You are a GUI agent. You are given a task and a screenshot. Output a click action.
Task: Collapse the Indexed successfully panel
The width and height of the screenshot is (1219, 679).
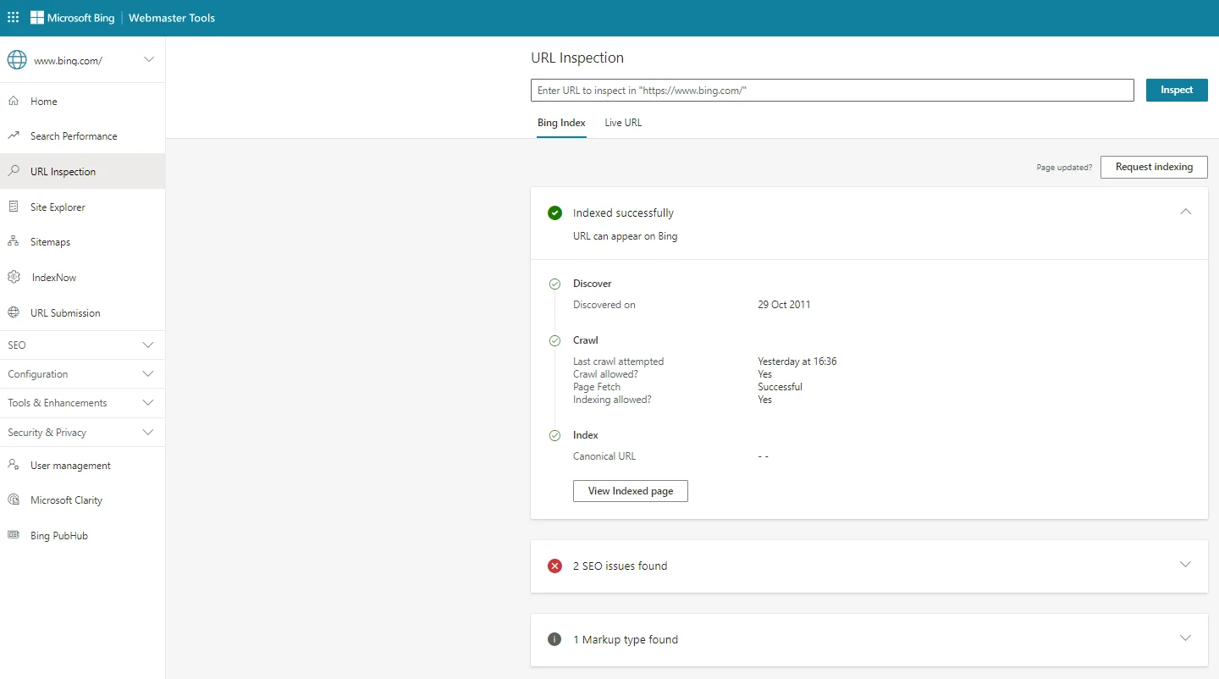tap(1185, 212)
